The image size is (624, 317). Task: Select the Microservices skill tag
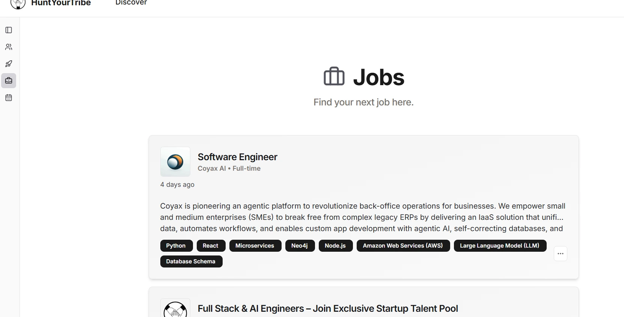tap(255, 246)
